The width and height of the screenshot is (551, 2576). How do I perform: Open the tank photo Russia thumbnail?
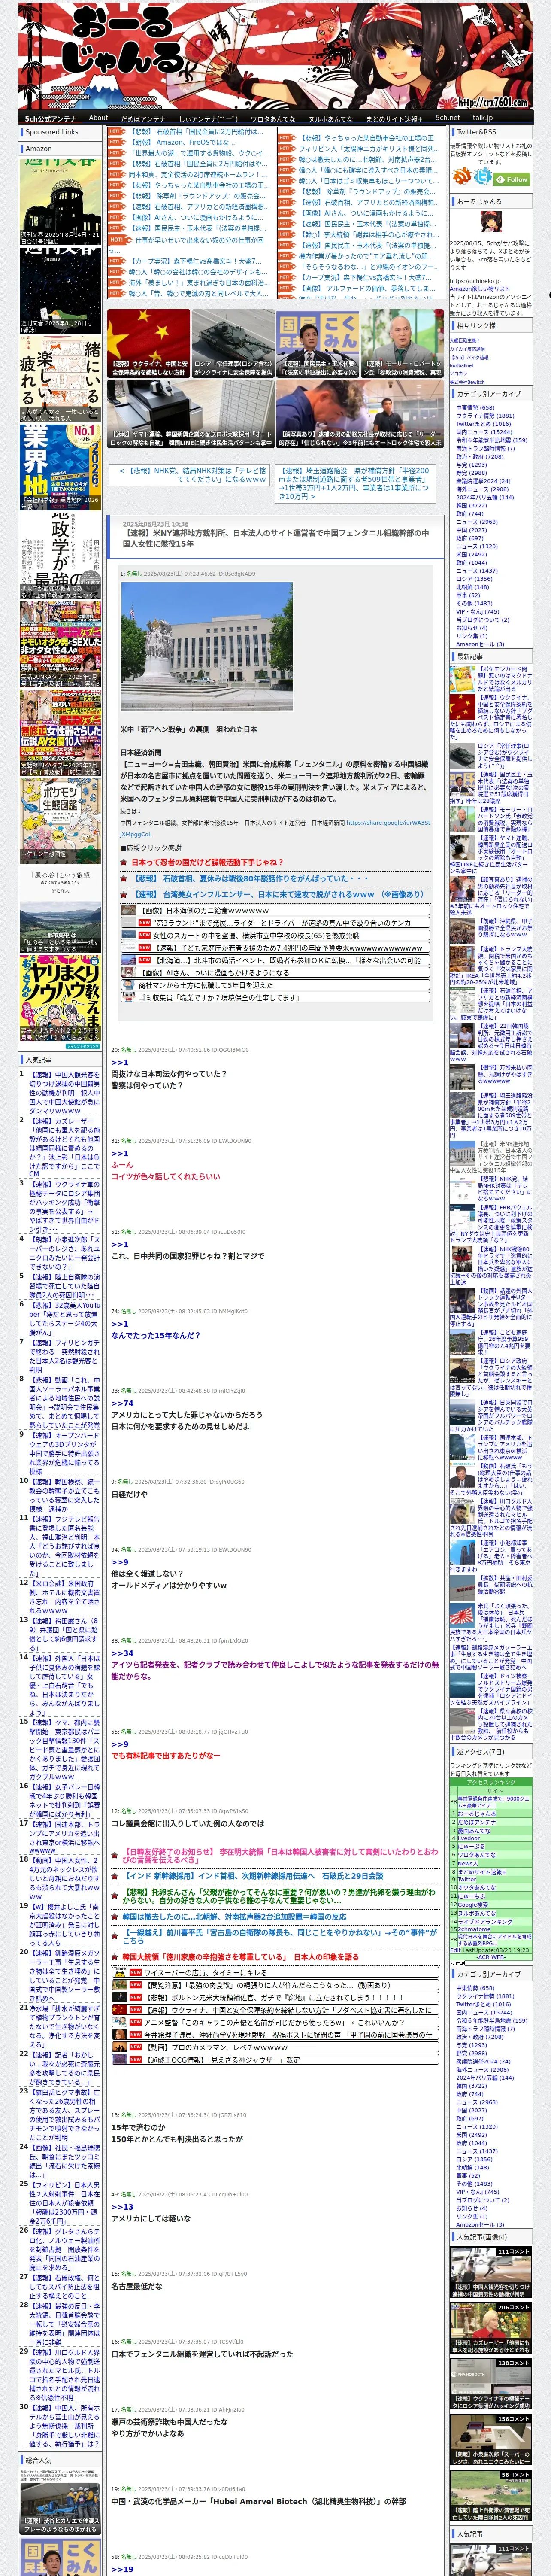click(233, 343)
